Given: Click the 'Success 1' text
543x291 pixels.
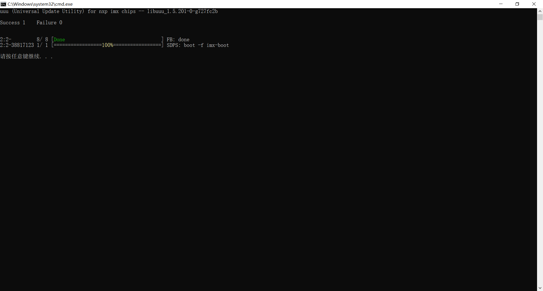Looking at the screenshot, I should tap(13, 23).
